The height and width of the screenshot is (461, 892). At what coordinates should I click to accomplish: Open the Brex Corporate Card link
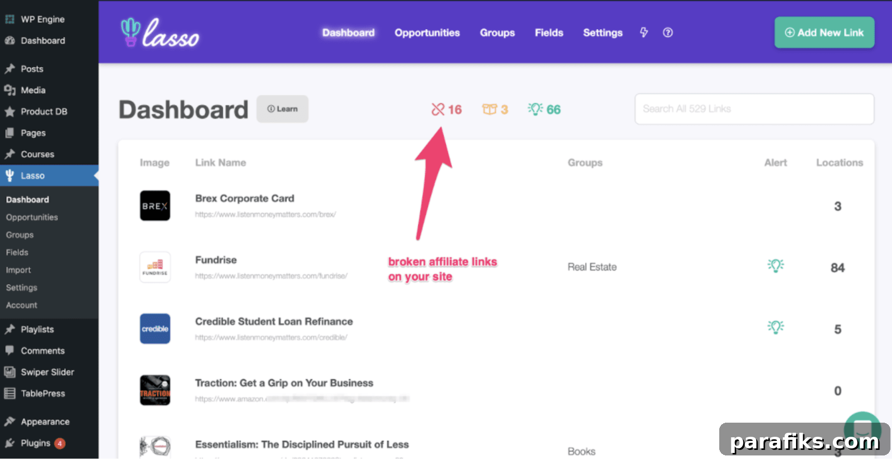point(245,198)
